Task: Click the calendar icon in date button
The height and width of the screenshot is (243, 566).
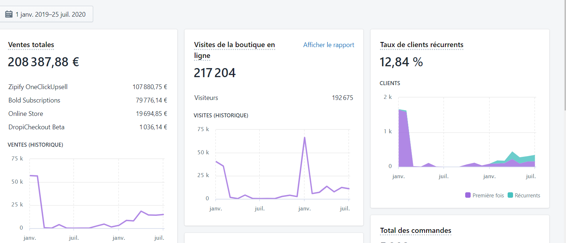Action: 9,14
